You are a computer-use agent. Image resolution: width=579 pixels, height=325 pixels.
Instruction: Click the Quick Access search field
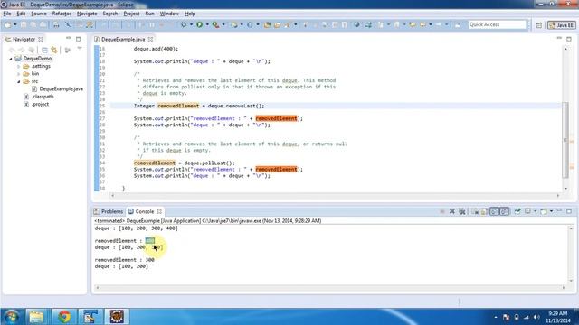pyautogui.click(x=497, y=24)
